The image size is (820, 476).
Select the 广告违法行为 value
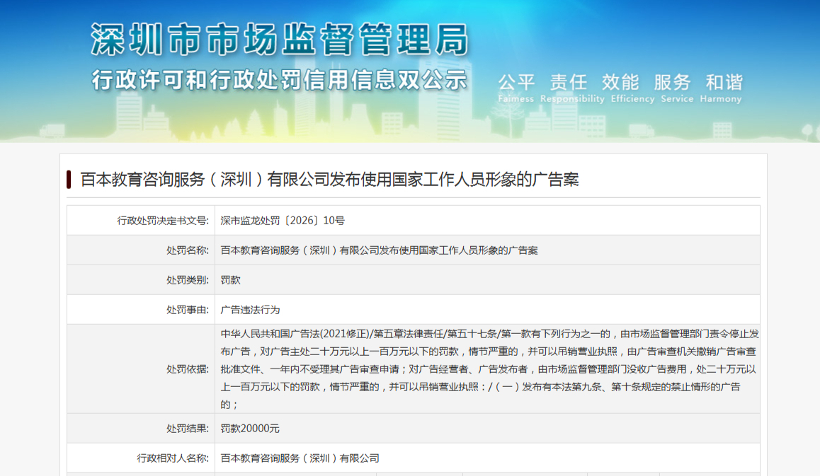[250, 310]
